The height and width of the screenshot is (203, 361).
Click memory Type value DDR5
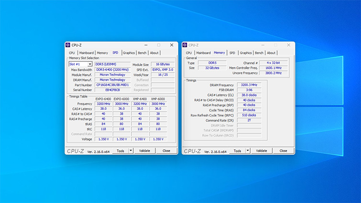tap(212, 63)
